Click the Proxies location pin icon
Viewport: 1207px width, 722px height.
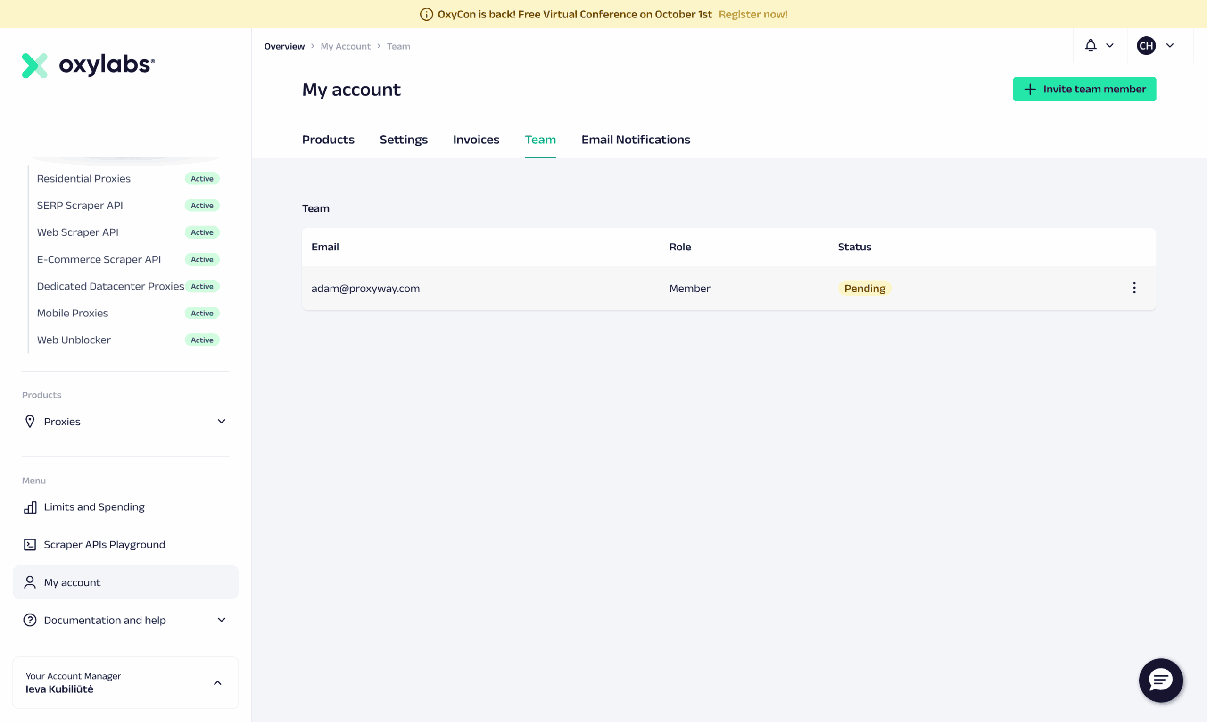pos(30,421)
